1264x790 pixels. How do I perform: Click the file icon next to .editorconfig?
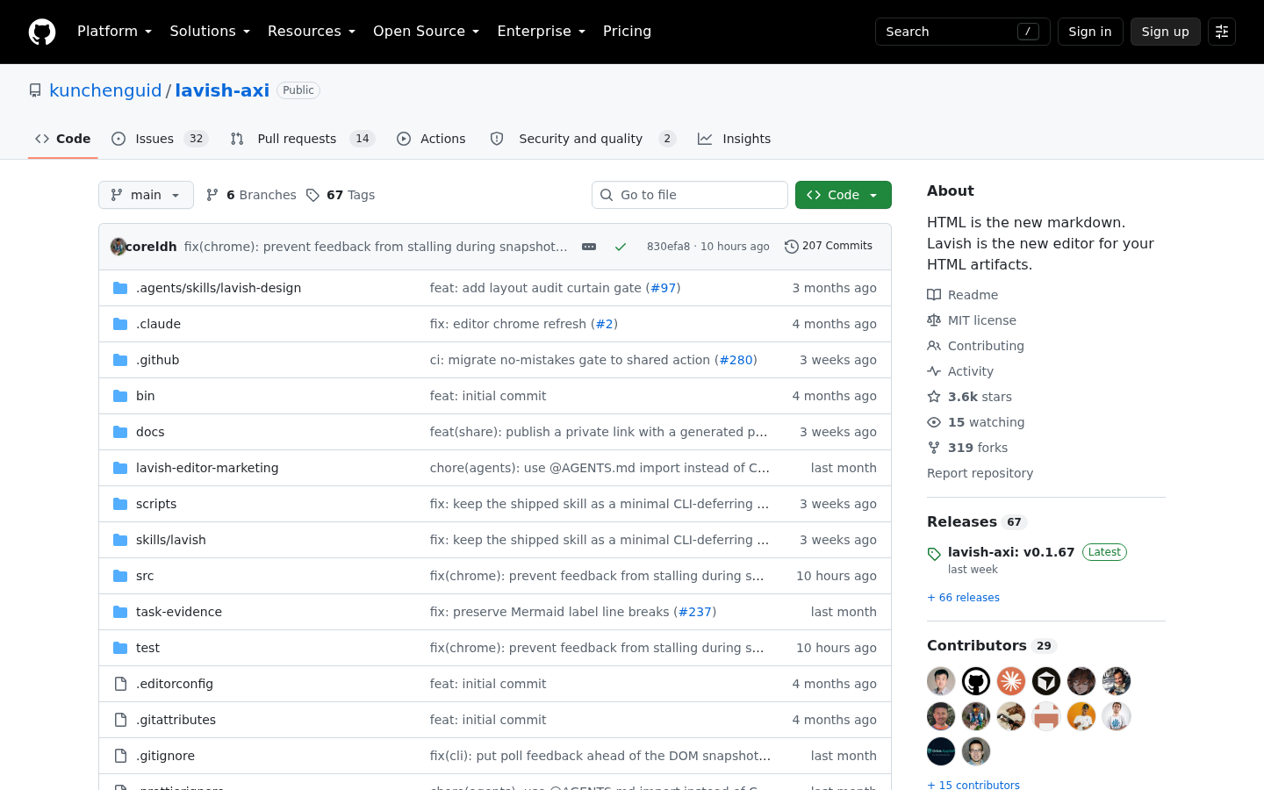pos(120,684)
